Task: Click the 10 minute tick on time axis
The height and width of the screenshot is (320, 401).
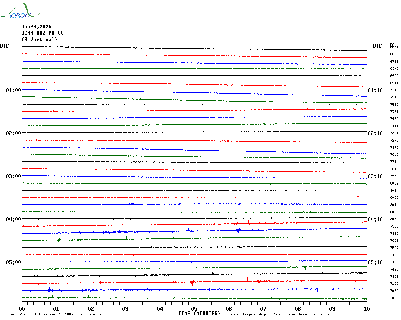Action: (366, 308)
